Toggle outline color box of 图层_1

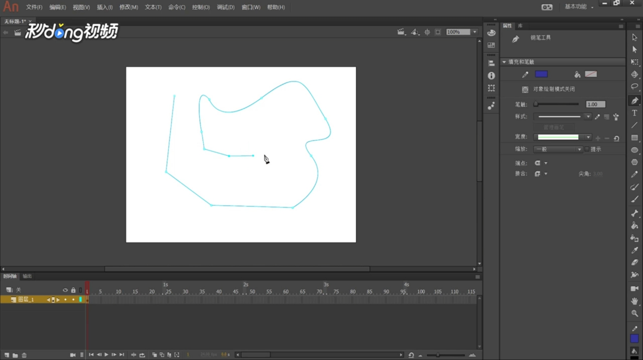click(81, 299)
